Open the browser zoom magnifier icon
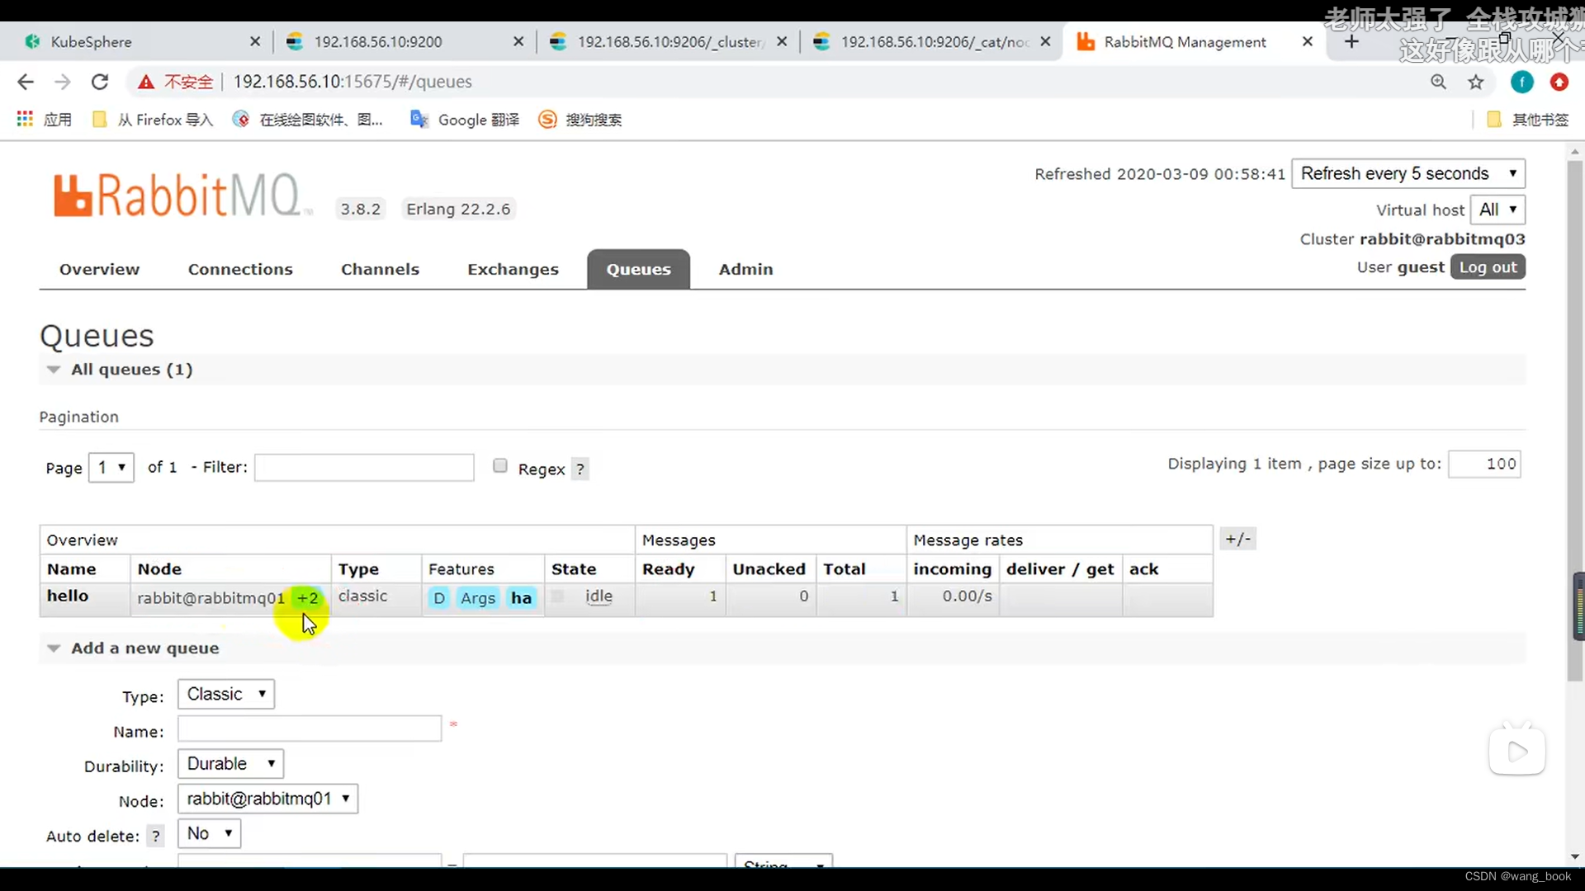 [1438, 82]
